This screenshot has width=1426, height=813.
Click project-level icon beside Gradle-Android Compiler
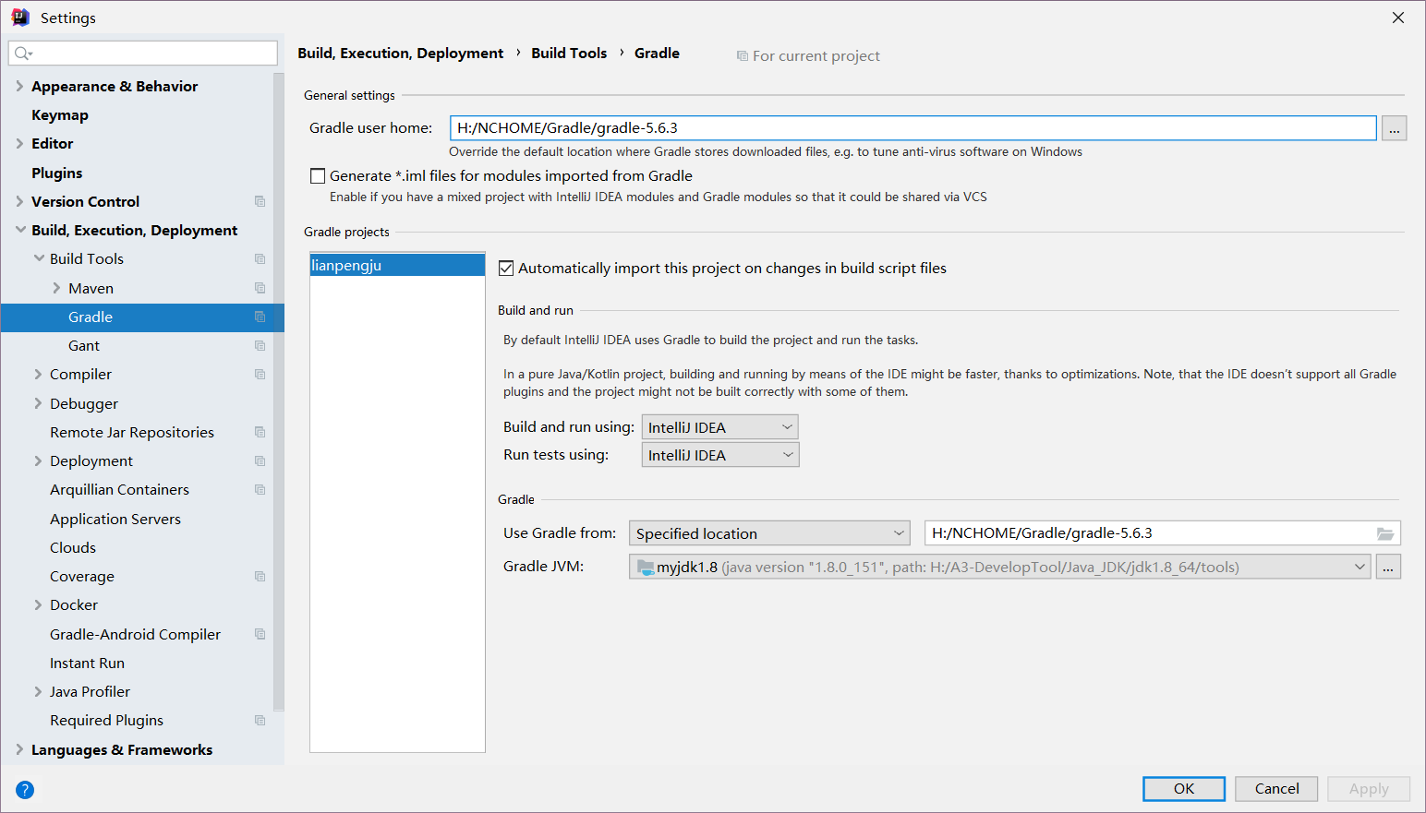(260, 634)
